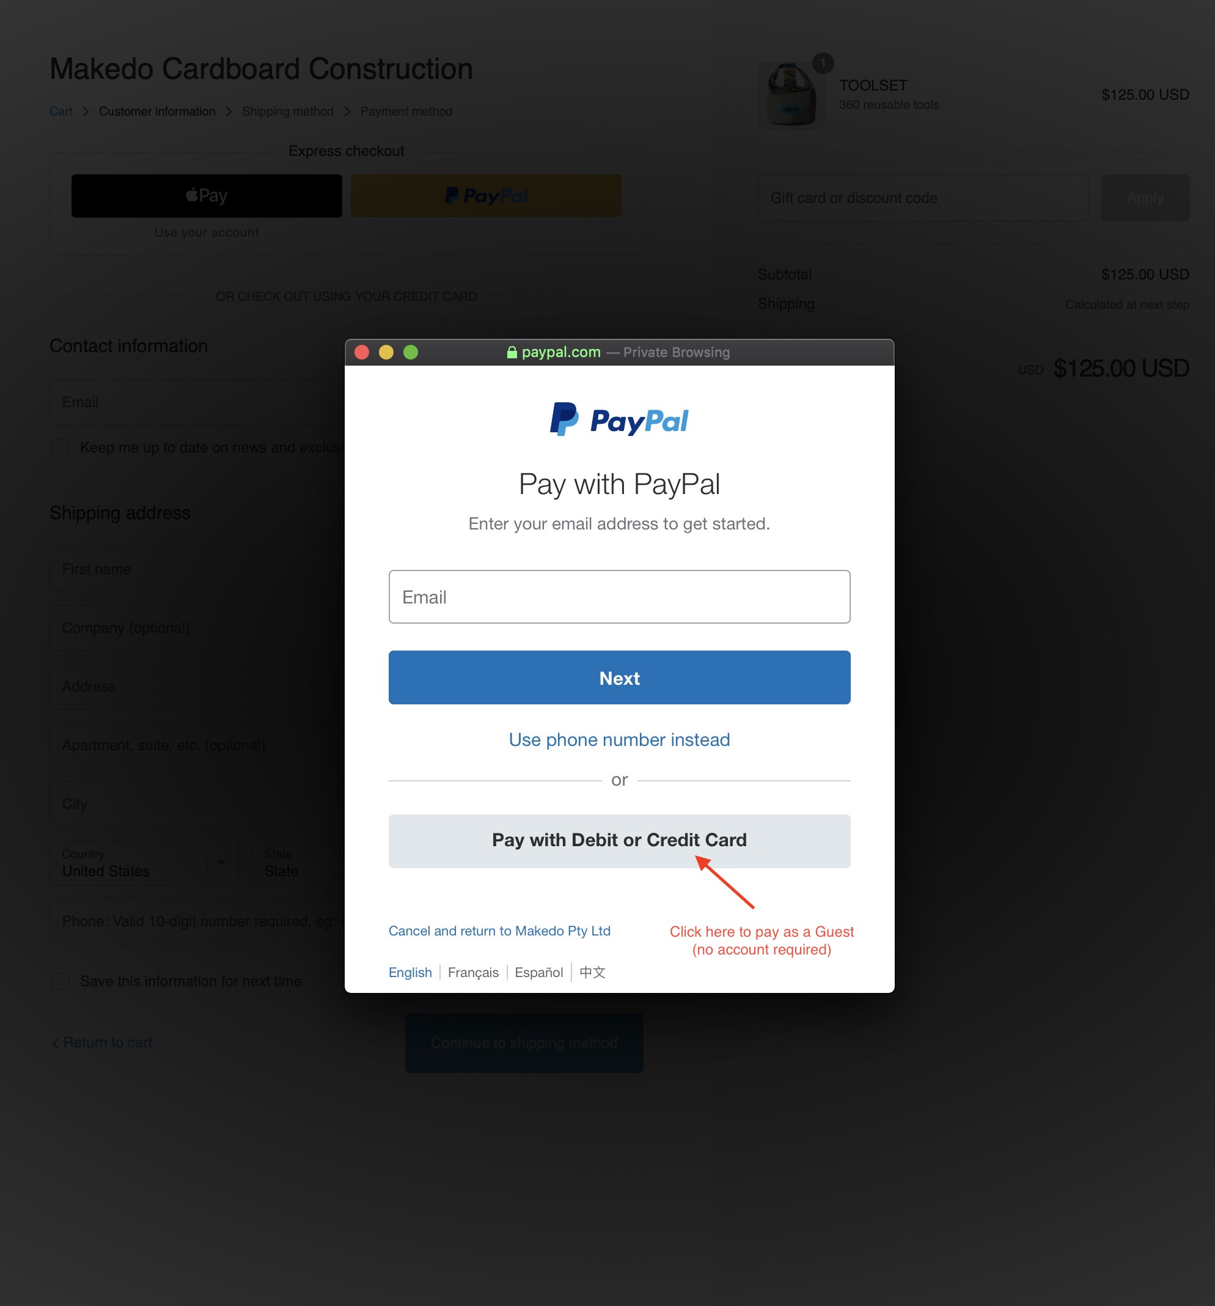The width and height of the screenshot is (1215, 1306).
Task: Select Français language option
Action: coord(473,972)
